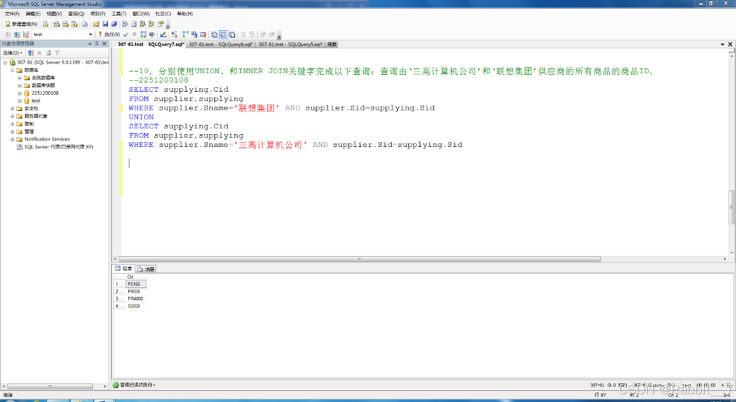Analyze query in Database Engine Tuning Advisor
736x402 pixels.
152,34
